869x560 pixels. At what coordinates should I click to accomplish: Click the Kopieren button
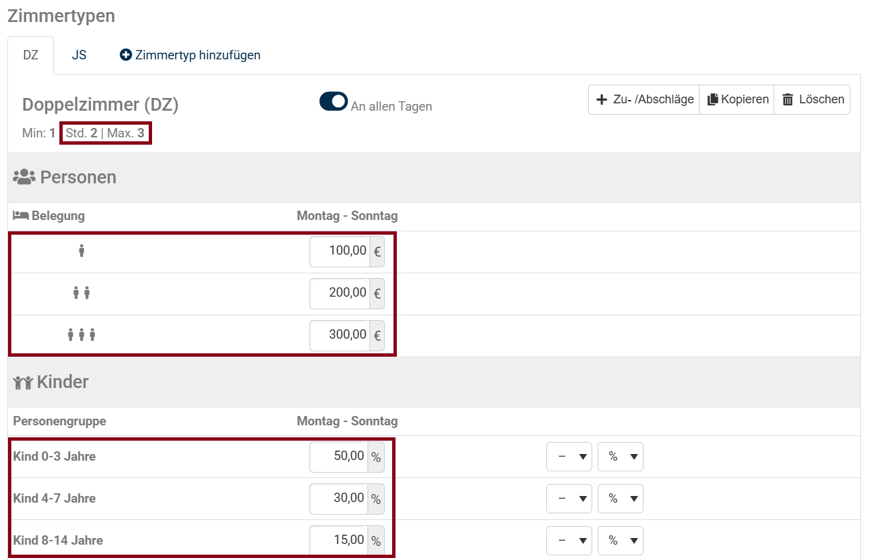(737, 99)
